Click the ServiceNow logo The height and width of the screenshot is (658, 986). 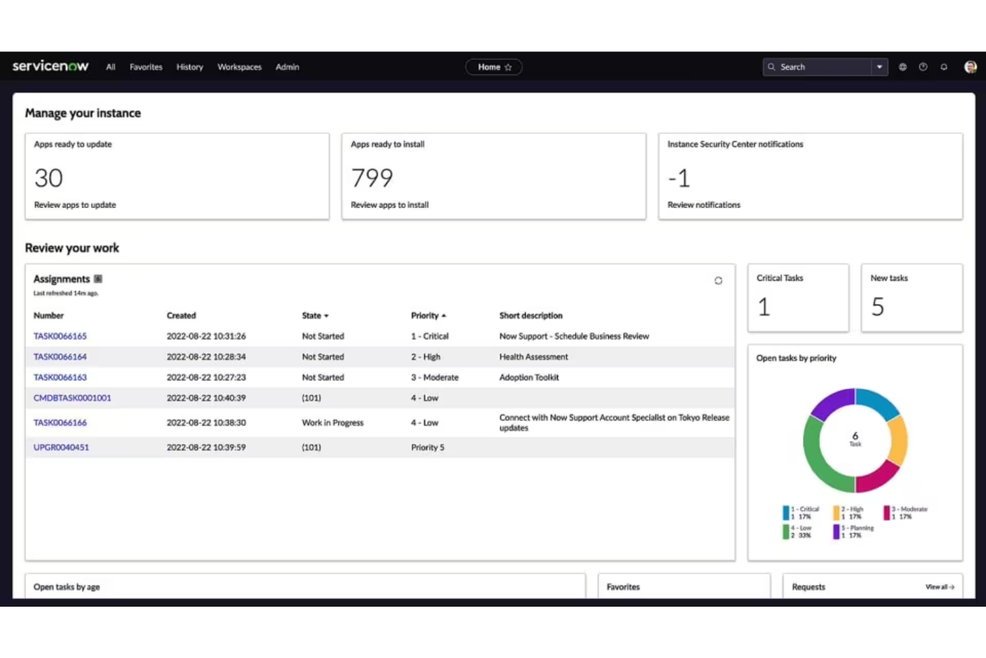(50, 66)
